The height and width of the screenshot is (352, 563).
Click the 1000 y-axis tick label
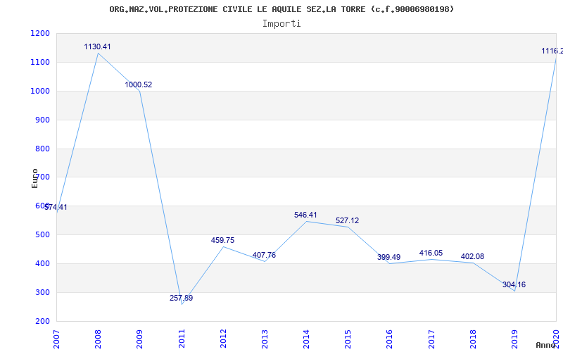pyautogui.click(x=40, y=91)
